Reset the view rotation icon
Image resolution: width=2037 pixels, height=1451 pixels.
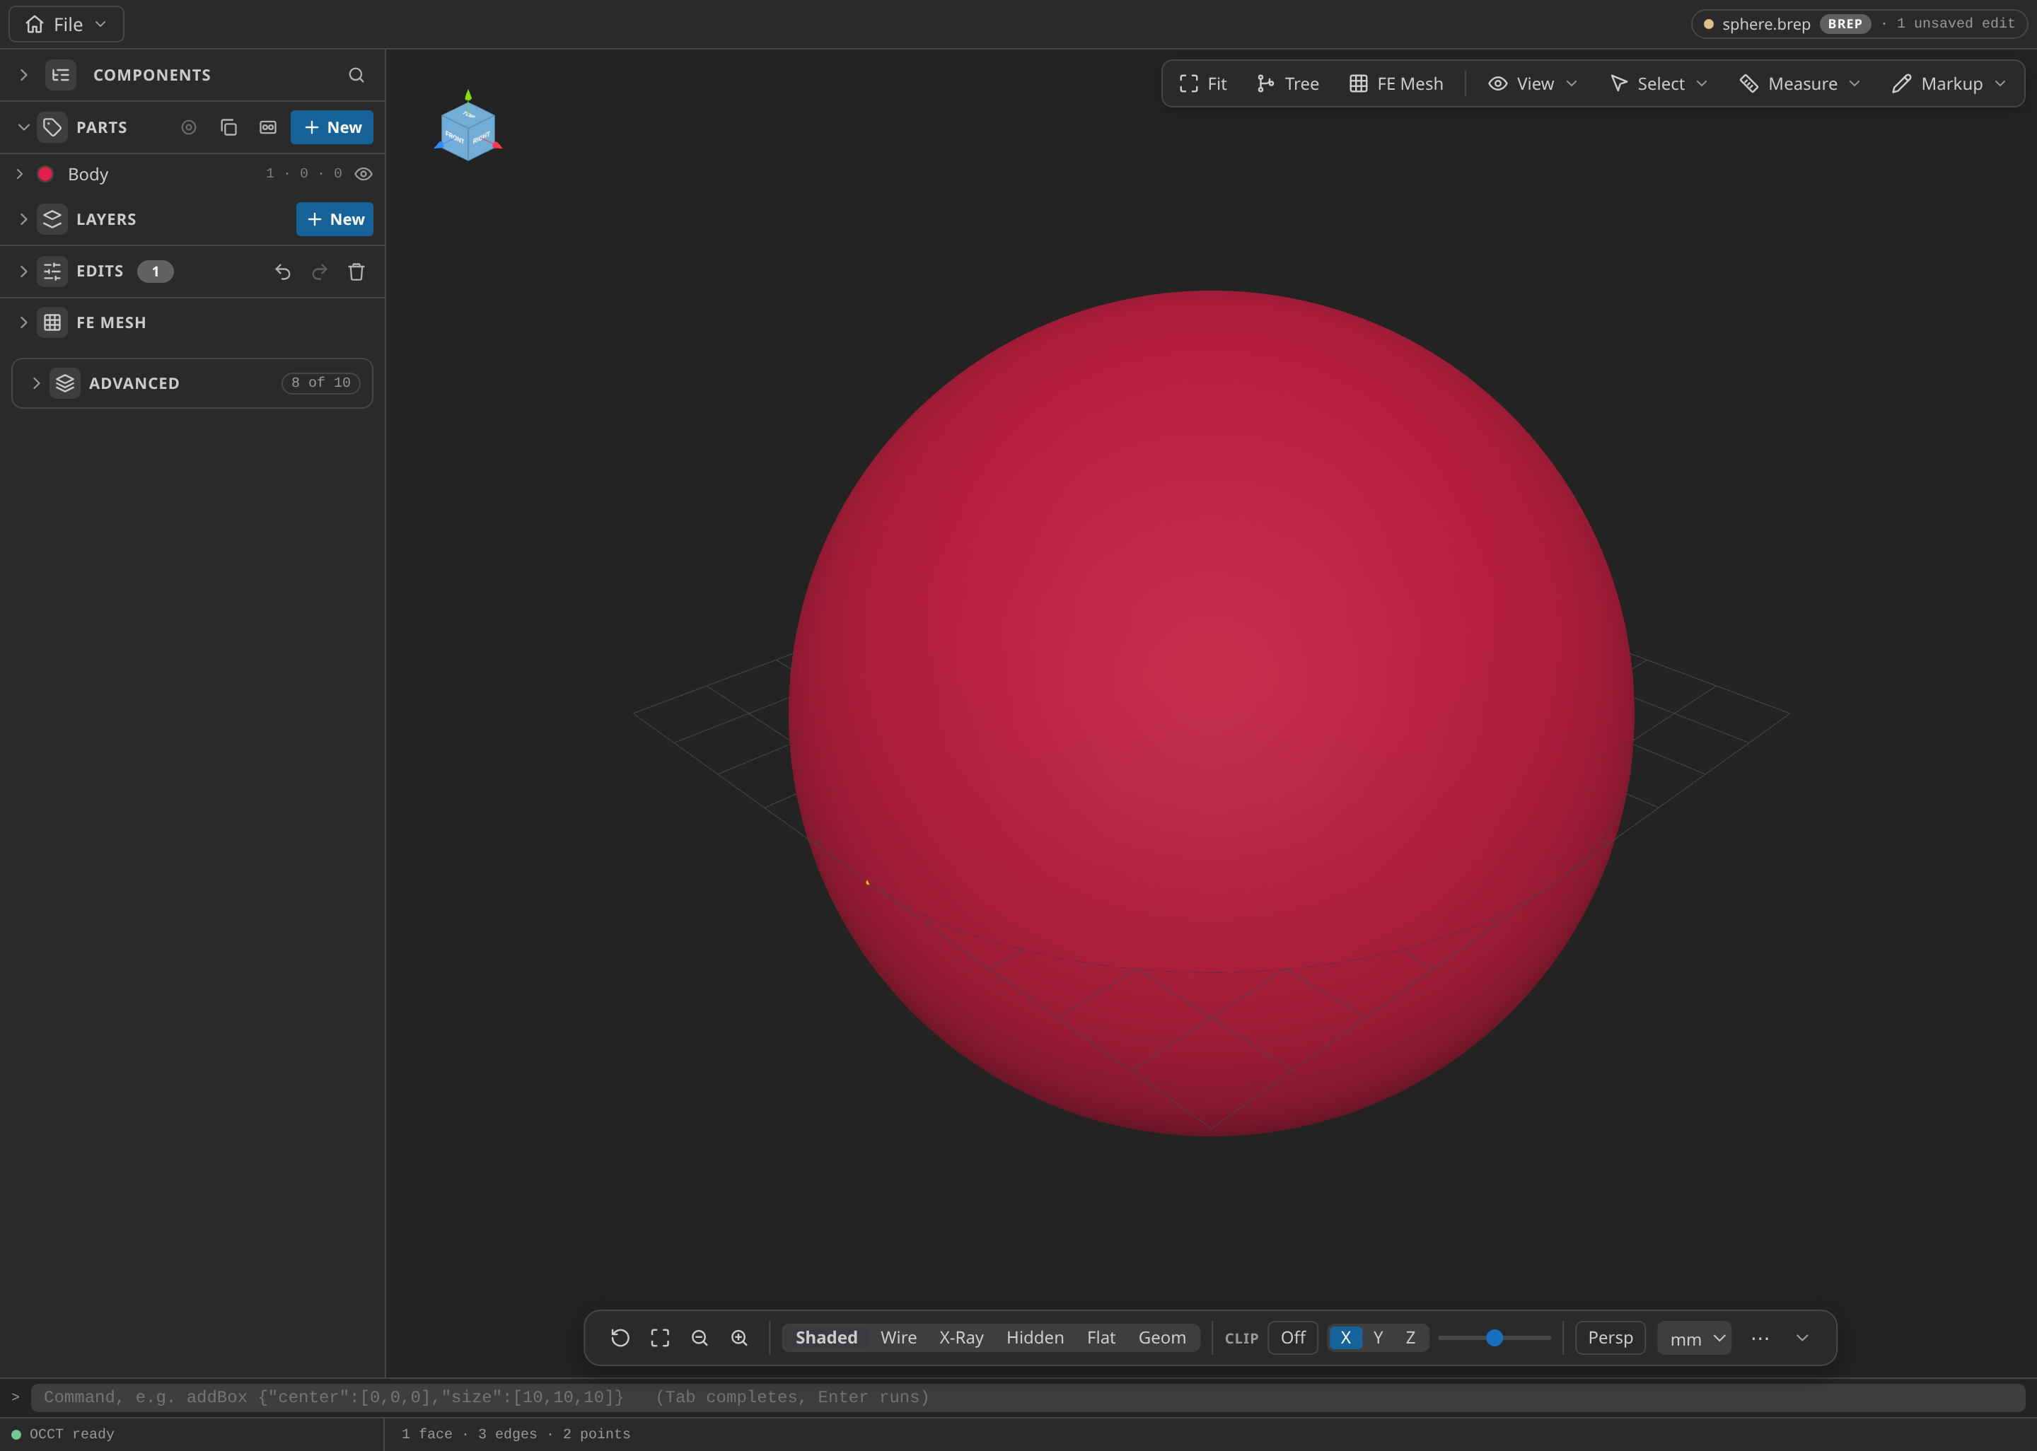click(x=620, y=1338)
